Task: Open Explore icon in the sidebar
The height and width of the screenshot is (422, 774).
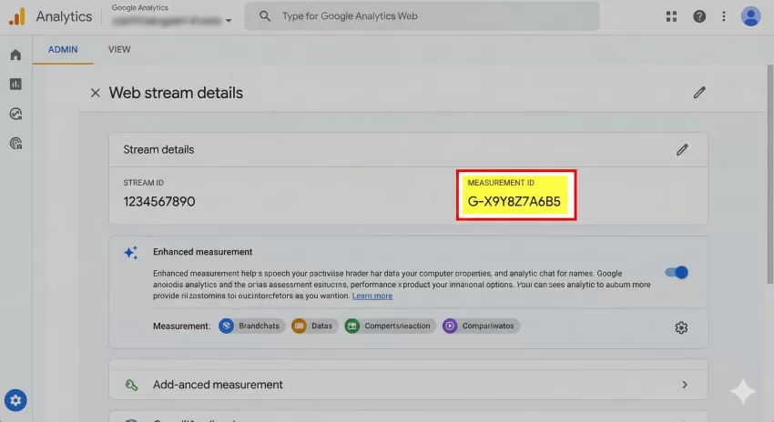Action: pyautogui.click(x=15, y=114)
